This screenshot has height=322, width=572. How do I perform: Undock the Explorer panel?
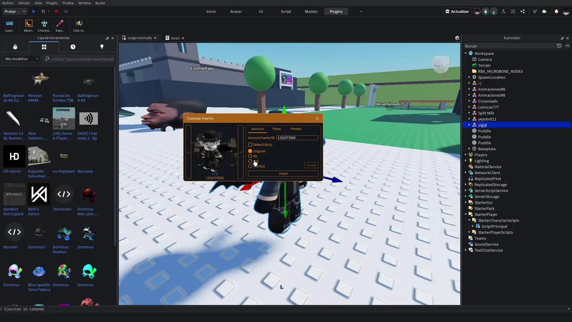[562, 38]
